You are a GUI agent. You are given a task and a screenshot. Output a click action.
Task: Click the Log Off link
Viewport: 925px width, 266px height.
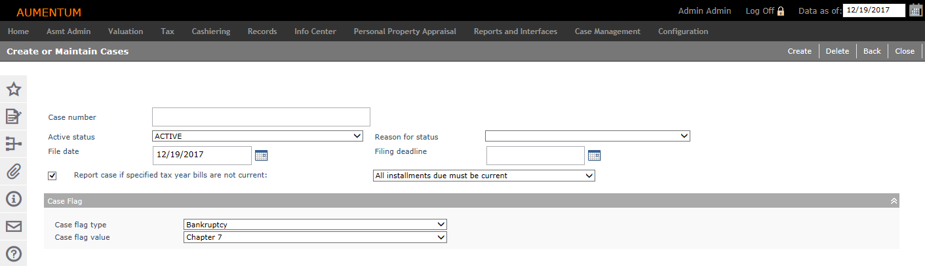760,11
